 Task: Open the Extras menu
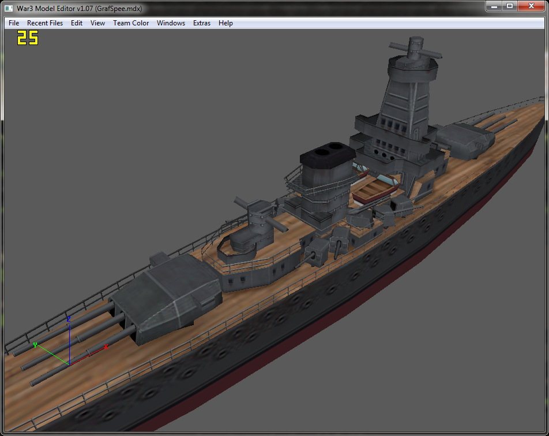pos(202,23)
